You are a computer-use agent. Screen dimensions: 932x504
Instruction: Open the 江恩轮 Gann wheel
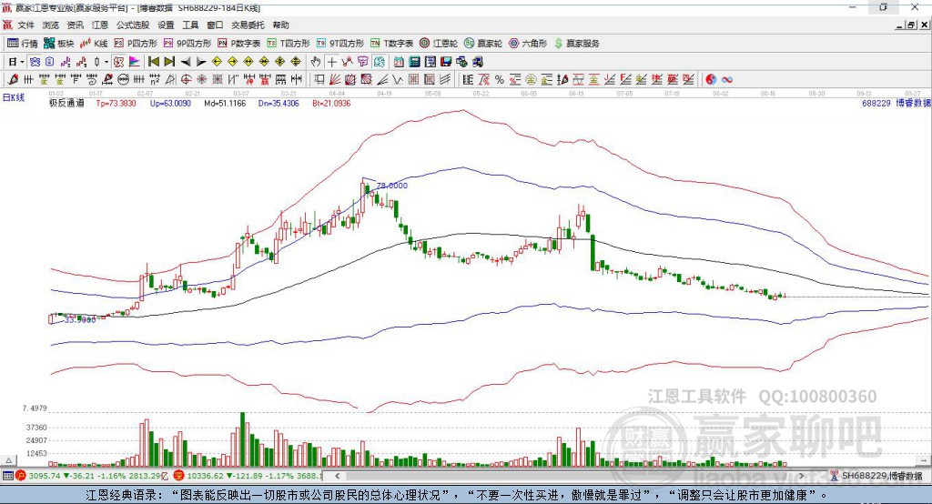pos(439,44)
